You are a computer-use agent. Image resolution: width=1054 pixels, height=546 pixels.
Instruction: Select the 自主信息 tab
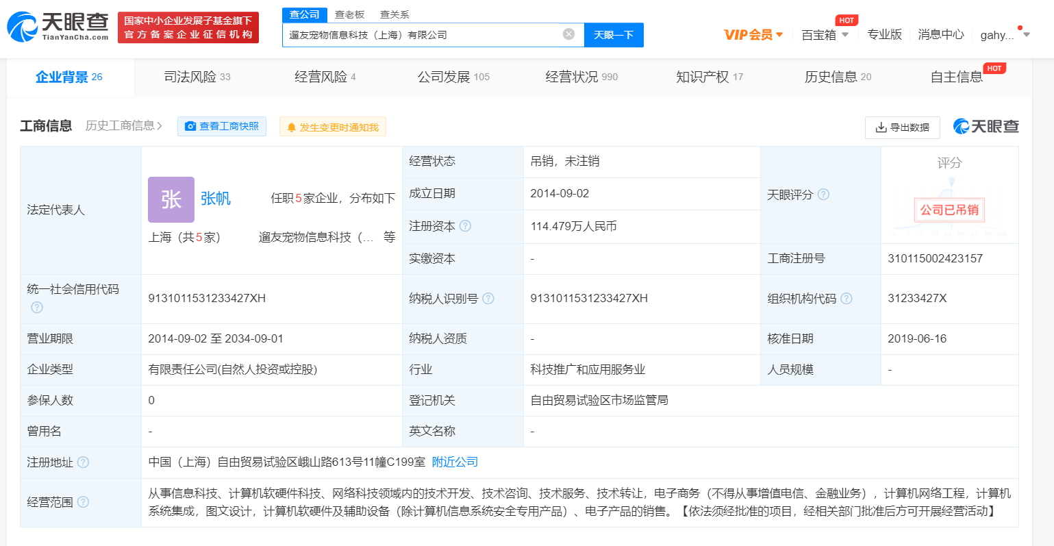tap(957, 77)
